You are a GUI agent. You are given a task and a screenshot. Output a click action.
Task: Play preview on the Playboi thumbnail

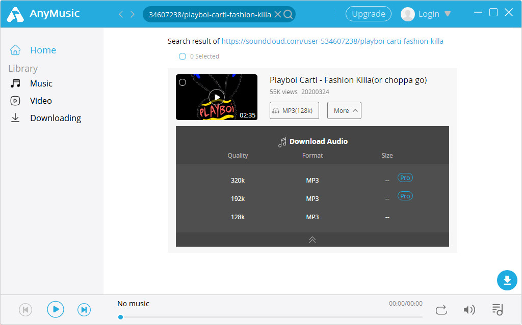pyautogui.click(x=217, y=97)
